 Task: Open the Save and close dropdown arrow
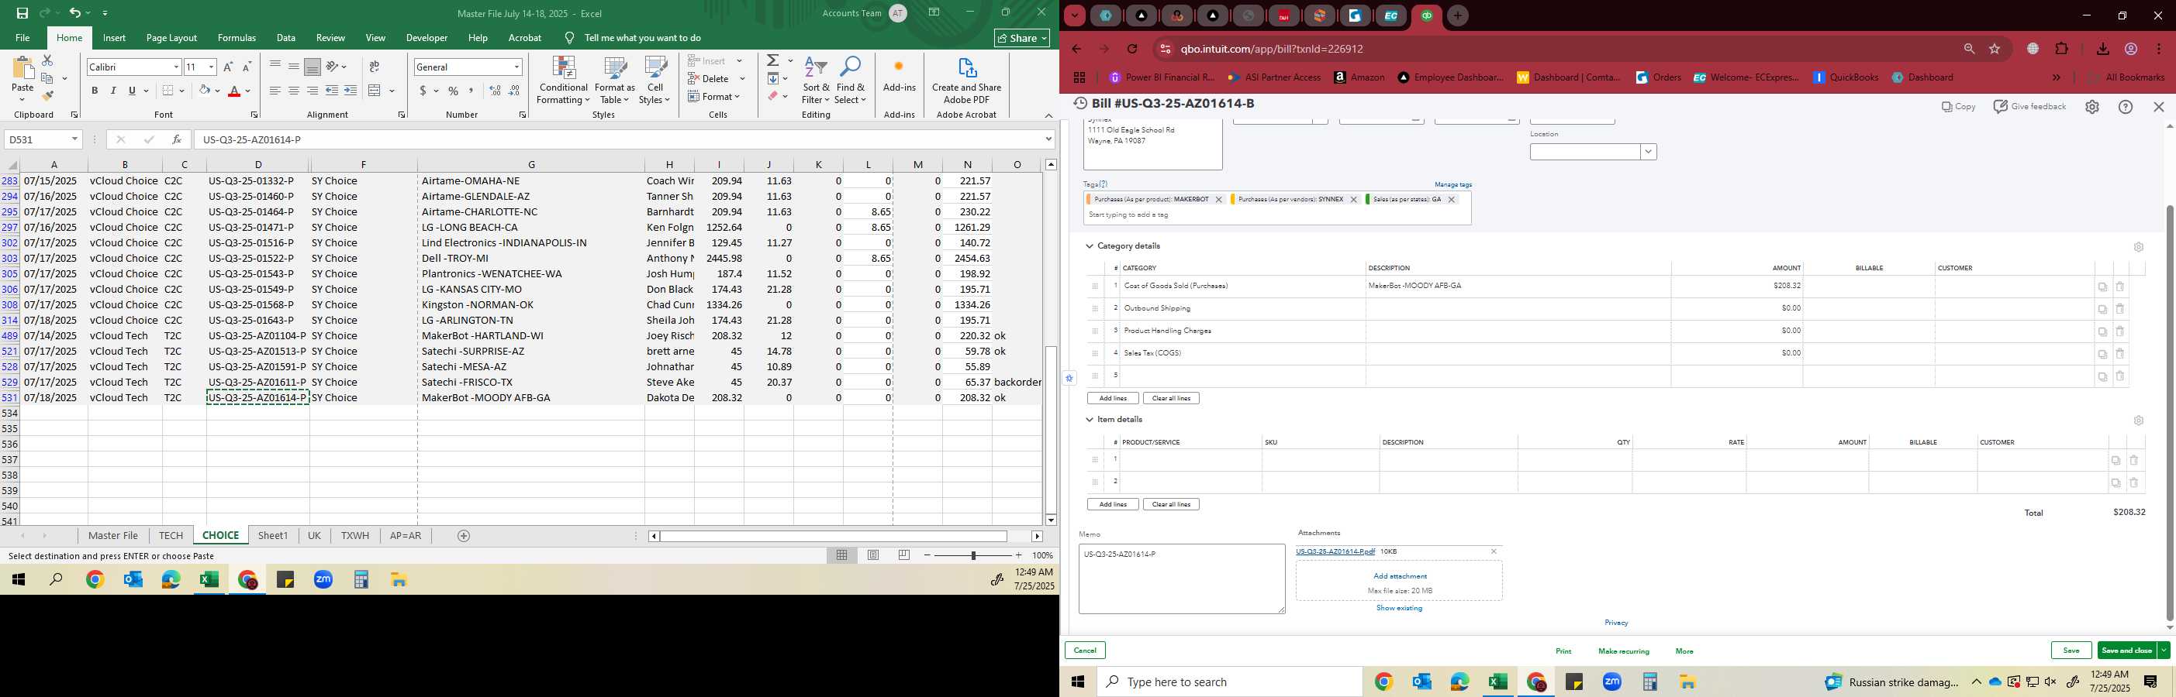click(x=2164, y=651)
